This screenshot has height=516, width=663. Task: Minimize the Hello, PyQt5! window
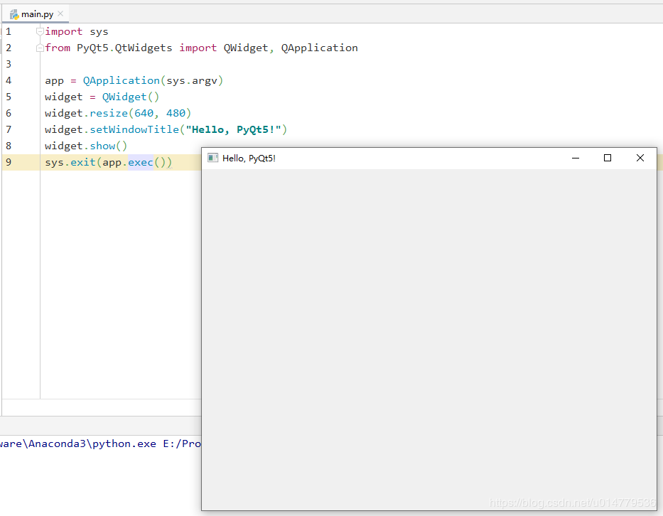(x=576, y=158)
